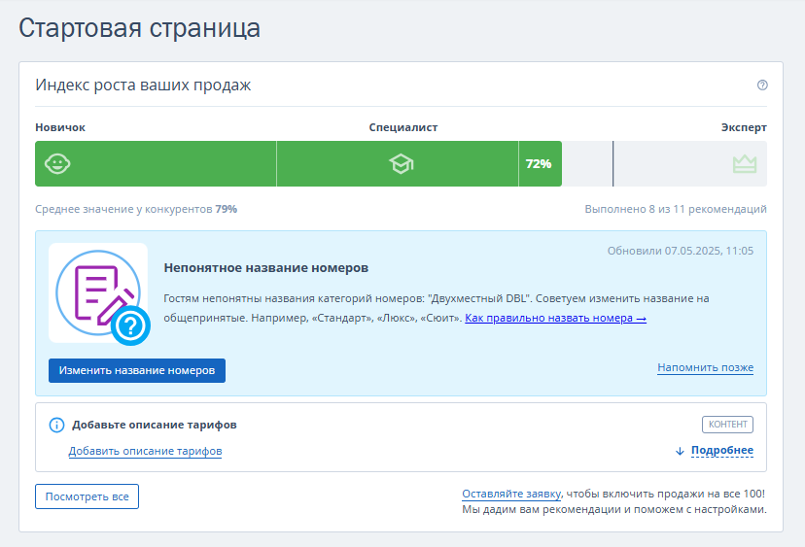The width and height of the screenshot is (805, 547).
Task: Click the crown Эксперт icon
Action: [745, 164]
